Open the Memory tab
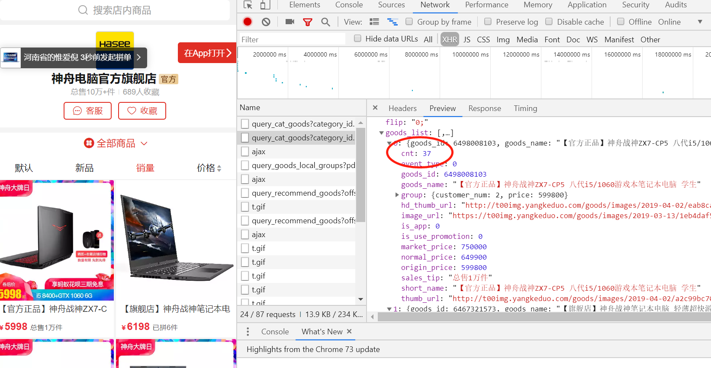Viewport: 711px width, 368px height. 537,5
